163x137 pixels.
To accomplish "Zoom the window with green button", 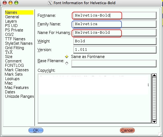I will (16, 3).
